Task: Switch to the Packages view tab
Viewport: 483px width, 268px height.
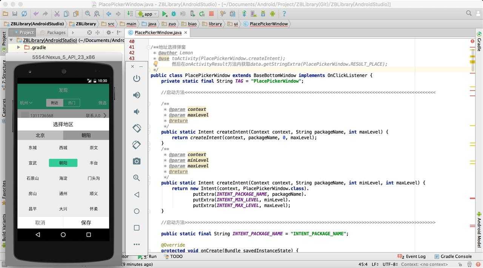Action: (x=53, y=32)
